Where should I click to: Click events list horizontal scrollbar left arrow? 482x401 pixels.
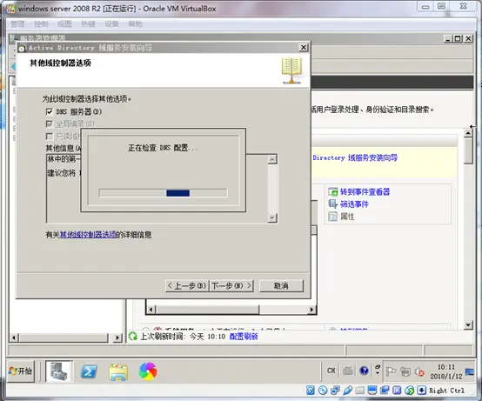(x=151, y=310)
